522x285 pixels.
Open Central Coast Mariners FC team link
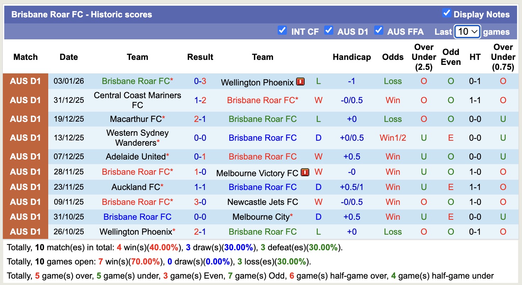click(137, 100)
